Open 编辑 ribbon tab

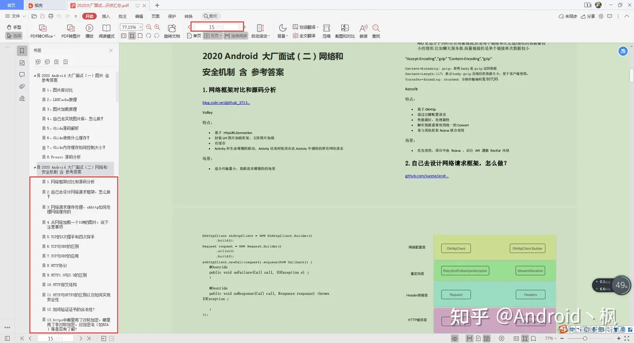[139, 16]
